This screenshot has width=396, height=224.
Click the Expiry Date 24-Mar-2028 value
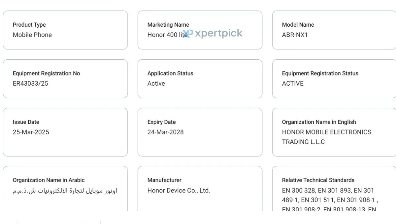pos(165,132)
